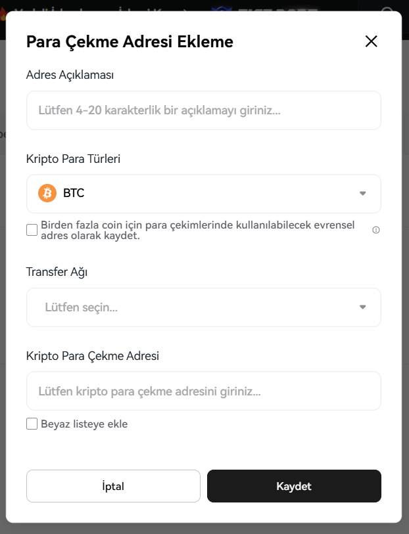The width and height of the screenshot is (409, 534).
Task: Focus the crypto withdrawal address input field
Action: click(x=204, y=391)
